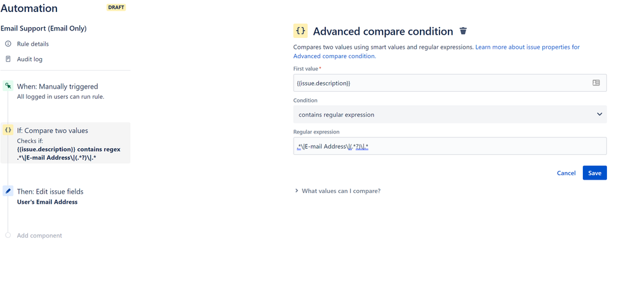Screen dimensions: 633x286
Task: Open the Condition dropdown
Action: coord(444,115)
